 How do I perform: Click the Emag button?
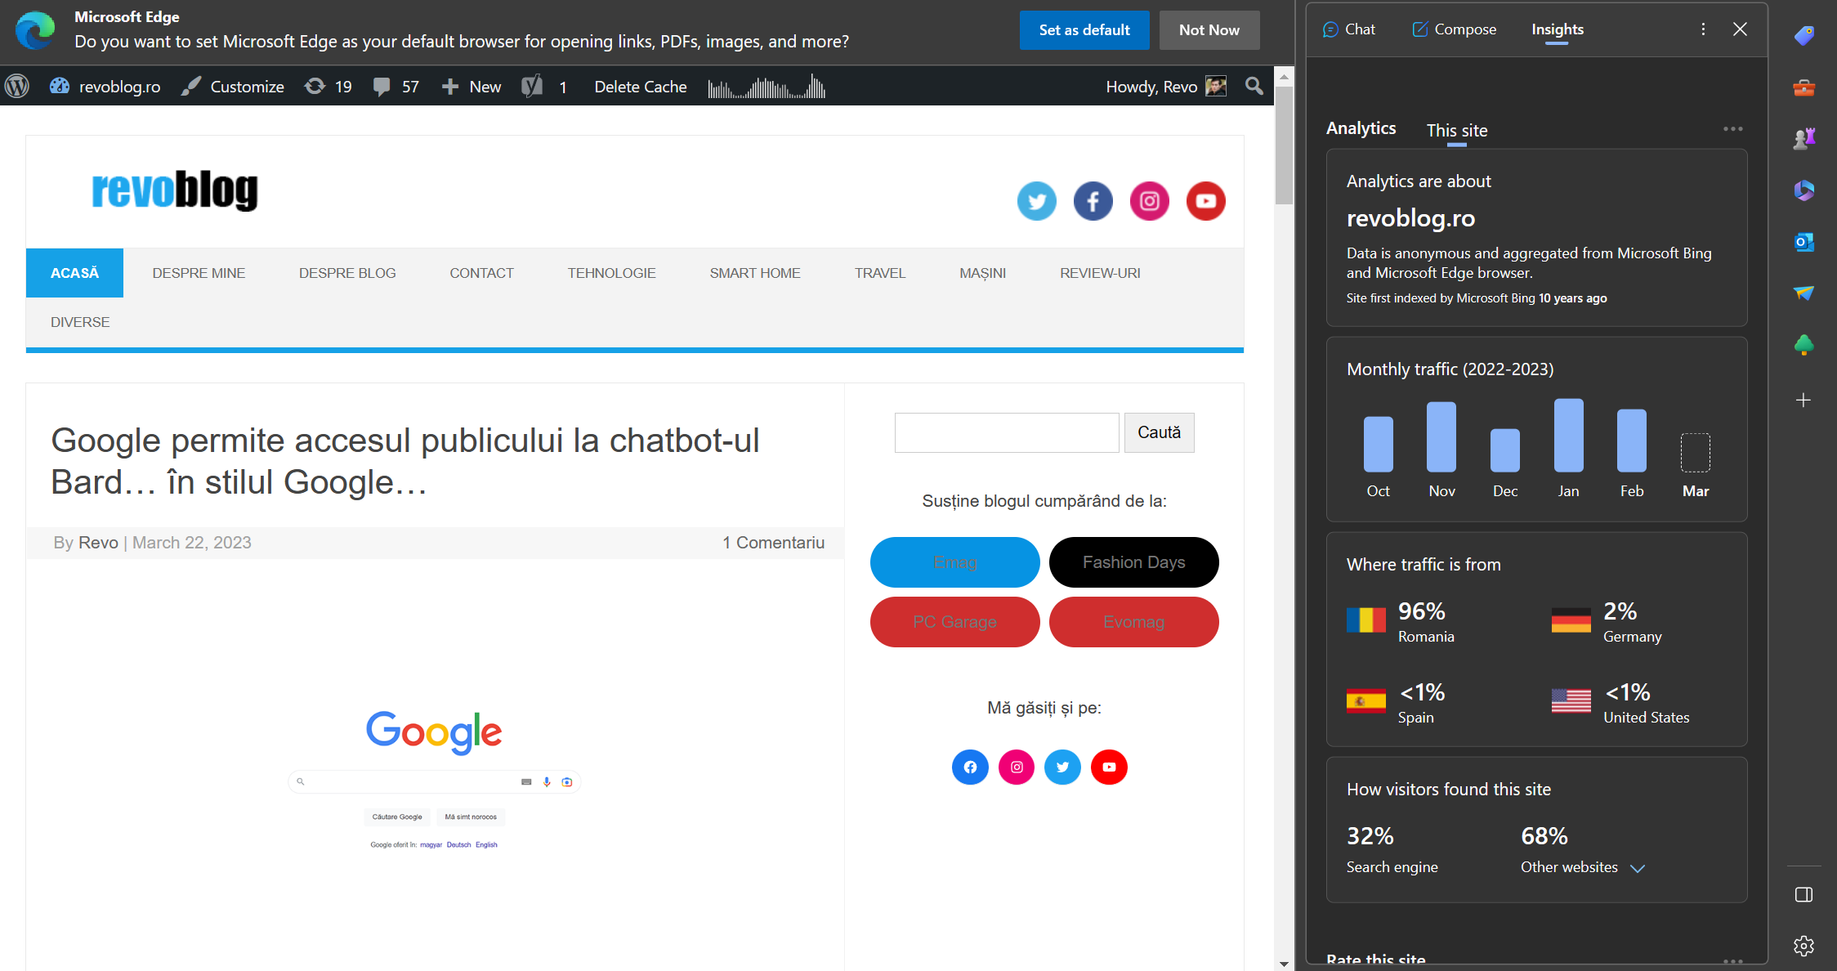tap(955, 562)
